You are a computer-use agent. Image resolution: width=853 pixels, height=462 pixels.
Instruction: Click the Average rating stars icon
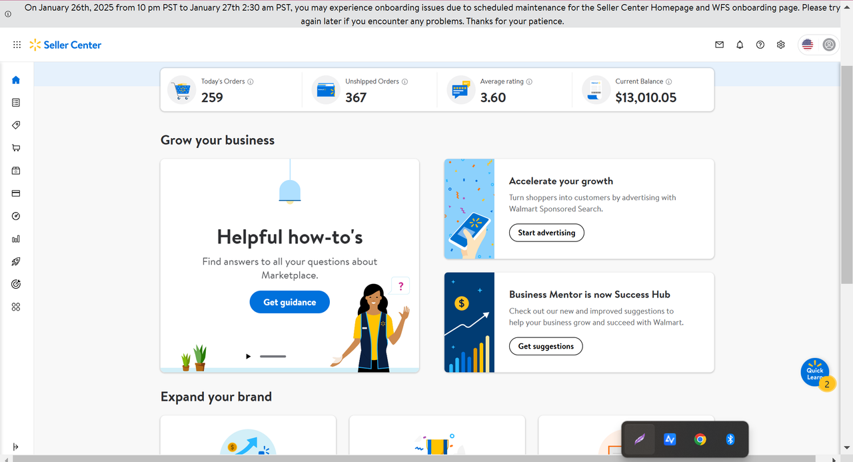[x=460, y=89]
